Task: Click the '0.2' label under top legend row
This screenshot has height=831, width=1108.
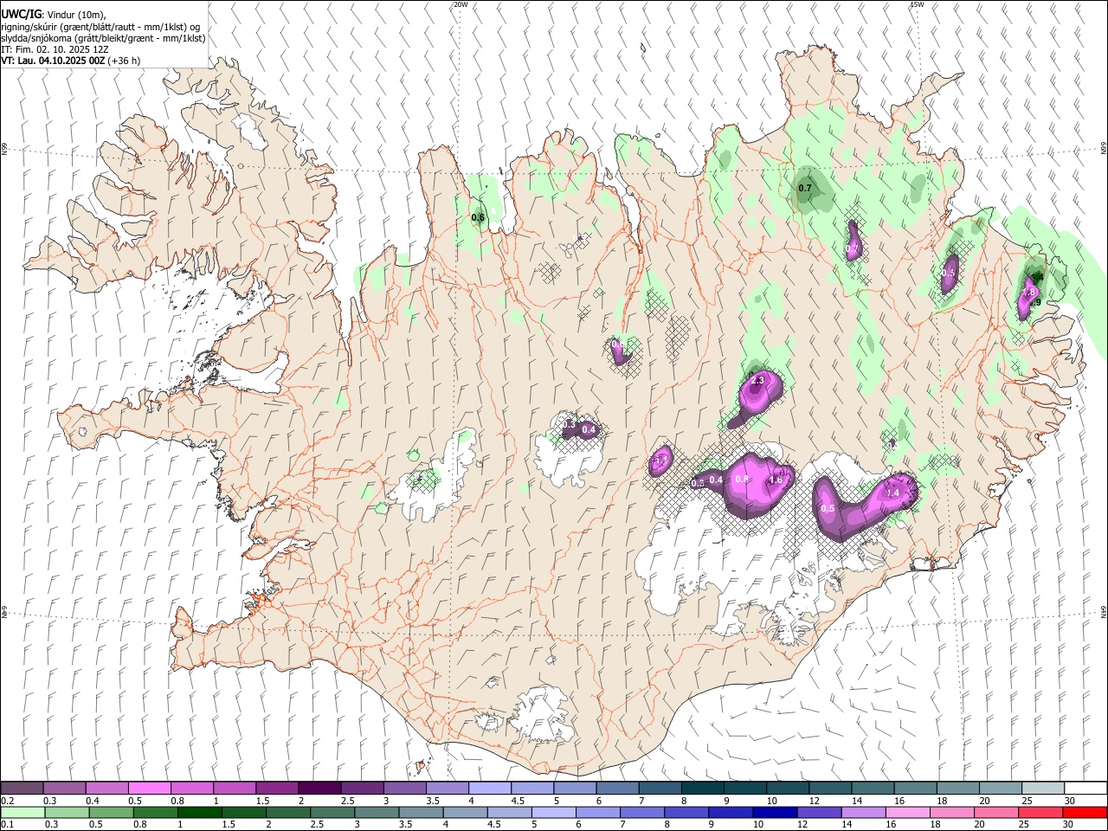Action: pos(8,801)
